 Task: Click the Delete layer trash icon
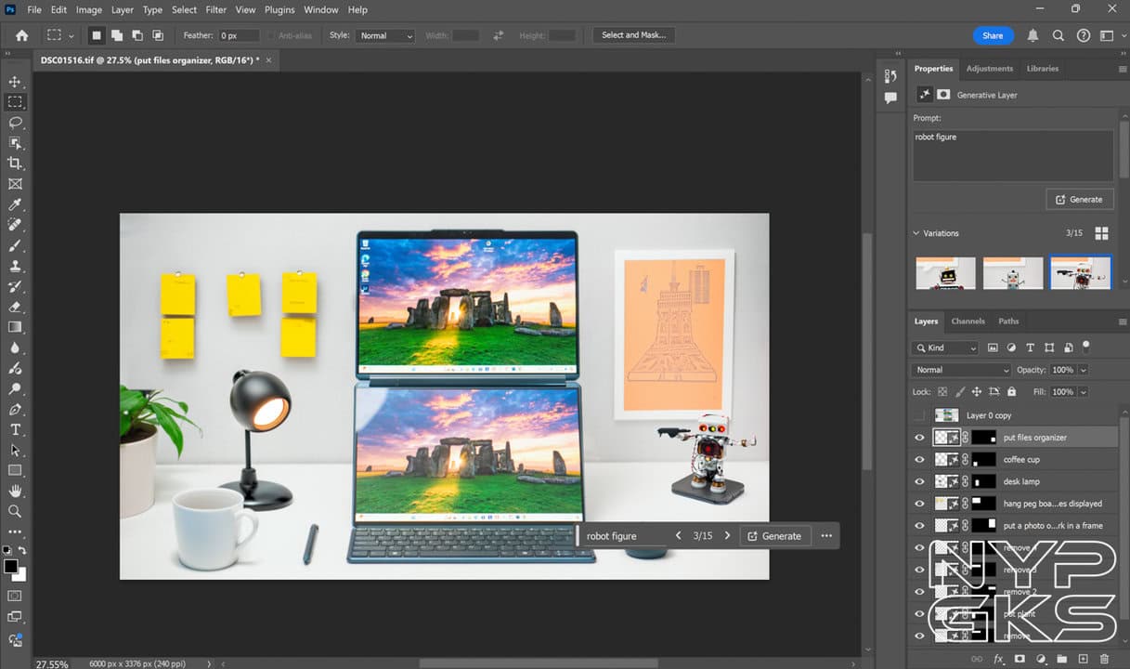[1105, 659]
